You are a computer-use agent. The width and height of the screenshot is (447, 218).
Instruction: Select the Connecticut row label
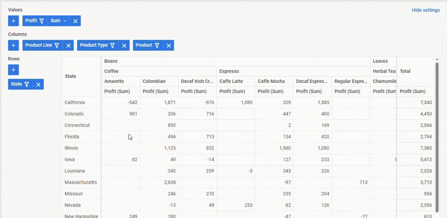81,125
